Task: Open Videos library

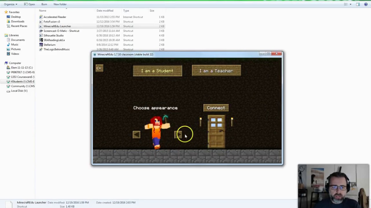Action: [x=15, y=54]
